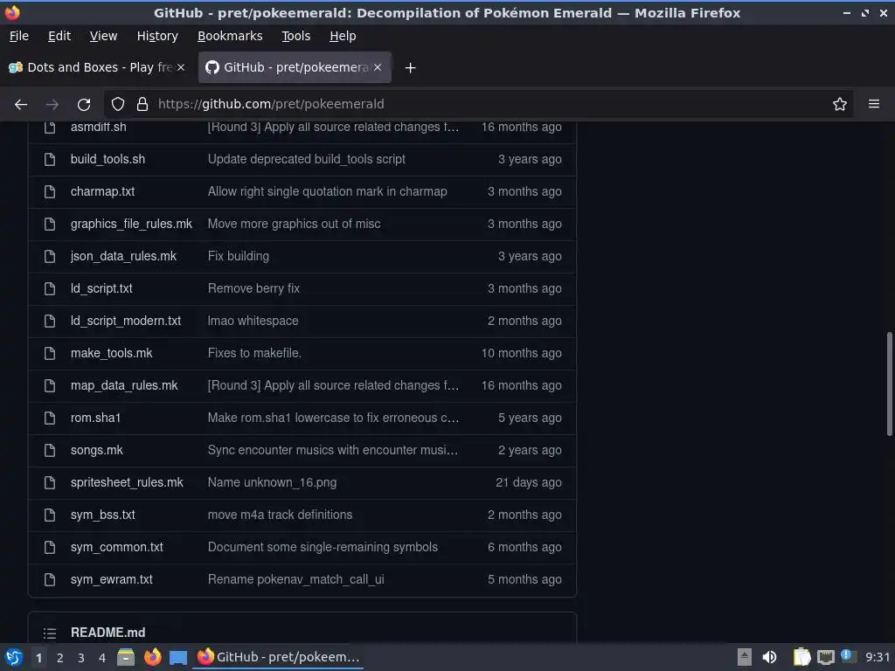Image resolution: width=895 pixels, height=671 pixels.
Task: Open the Bookmarks menu
Action: click(x=230, y=36)
